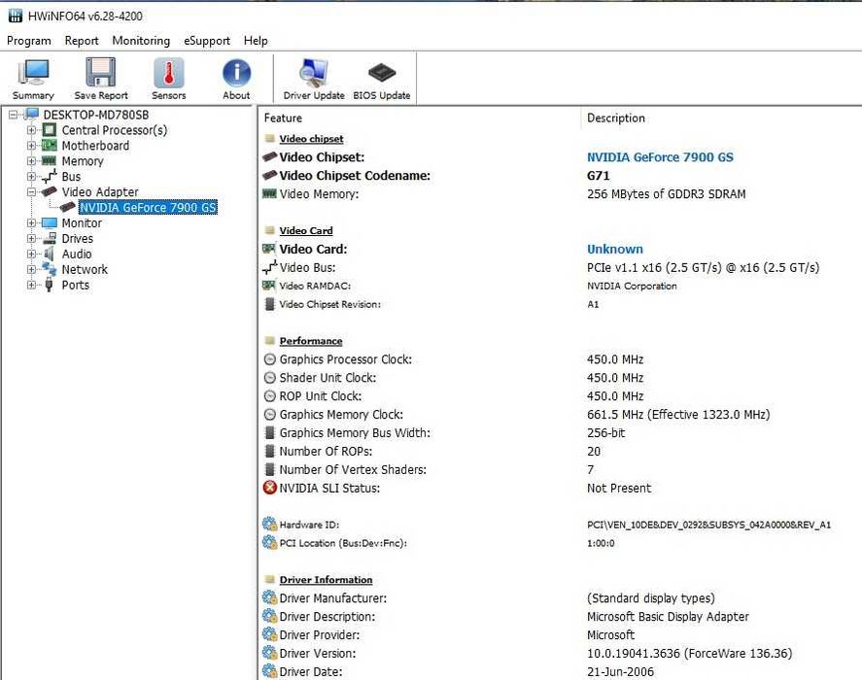Screen dimensions: 862x680
Task: Click the BIOS Update chip icon
Action: 382,73
